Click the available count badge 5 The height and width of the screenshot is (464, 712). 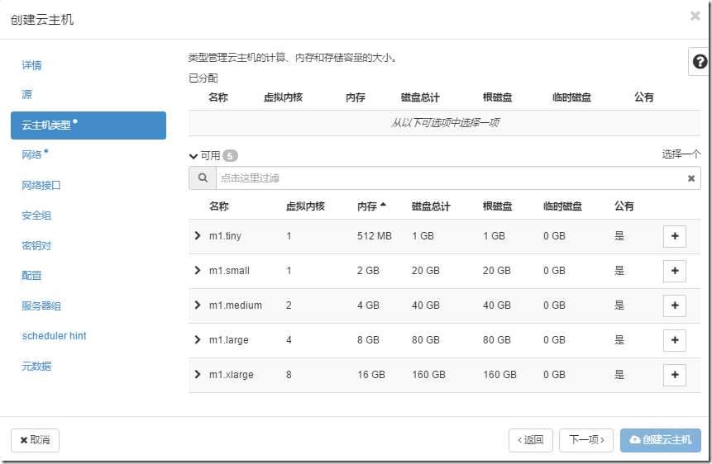(x=230, y=156)
